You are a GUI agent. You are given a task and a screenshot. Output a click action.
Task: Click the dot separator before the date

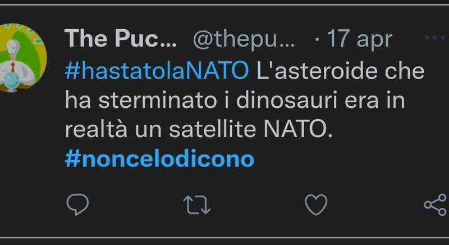(x=318, y=38)
